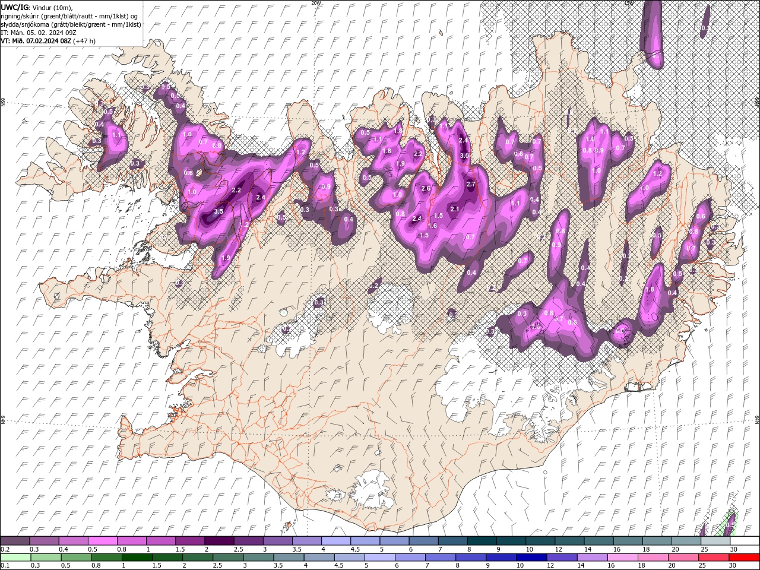Image resolution: width=760 pixels, height=570 pixels.
Task: Click the 3.5 snowfall value on the map
Action: point(218,211)
